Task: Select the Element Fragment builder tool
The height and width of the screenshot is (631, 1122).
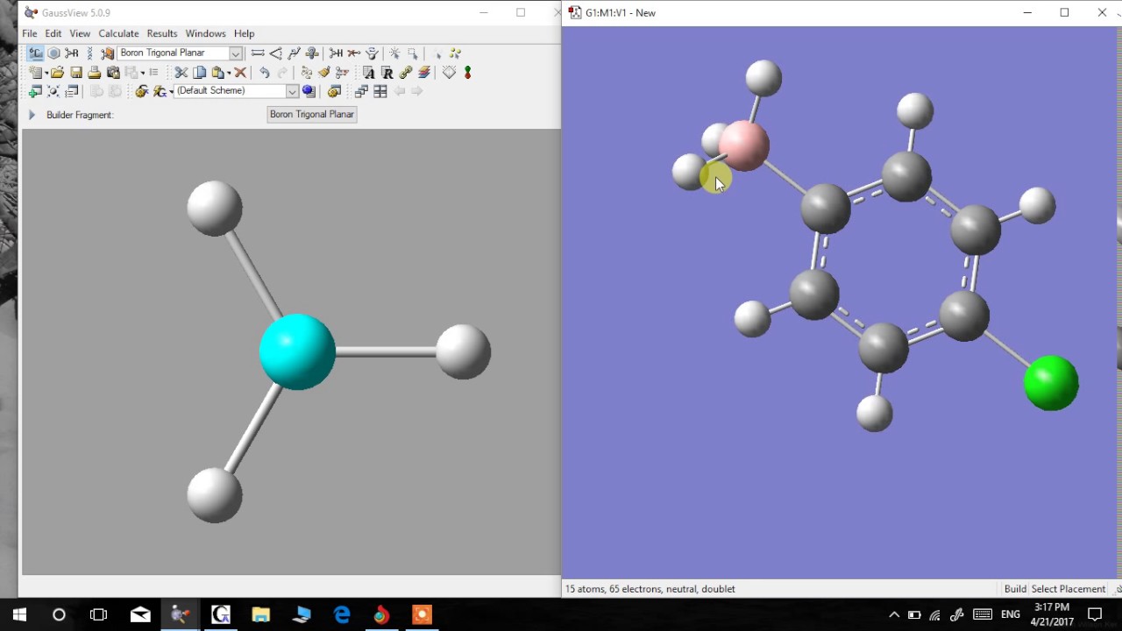Action: (x=35, y=53)
